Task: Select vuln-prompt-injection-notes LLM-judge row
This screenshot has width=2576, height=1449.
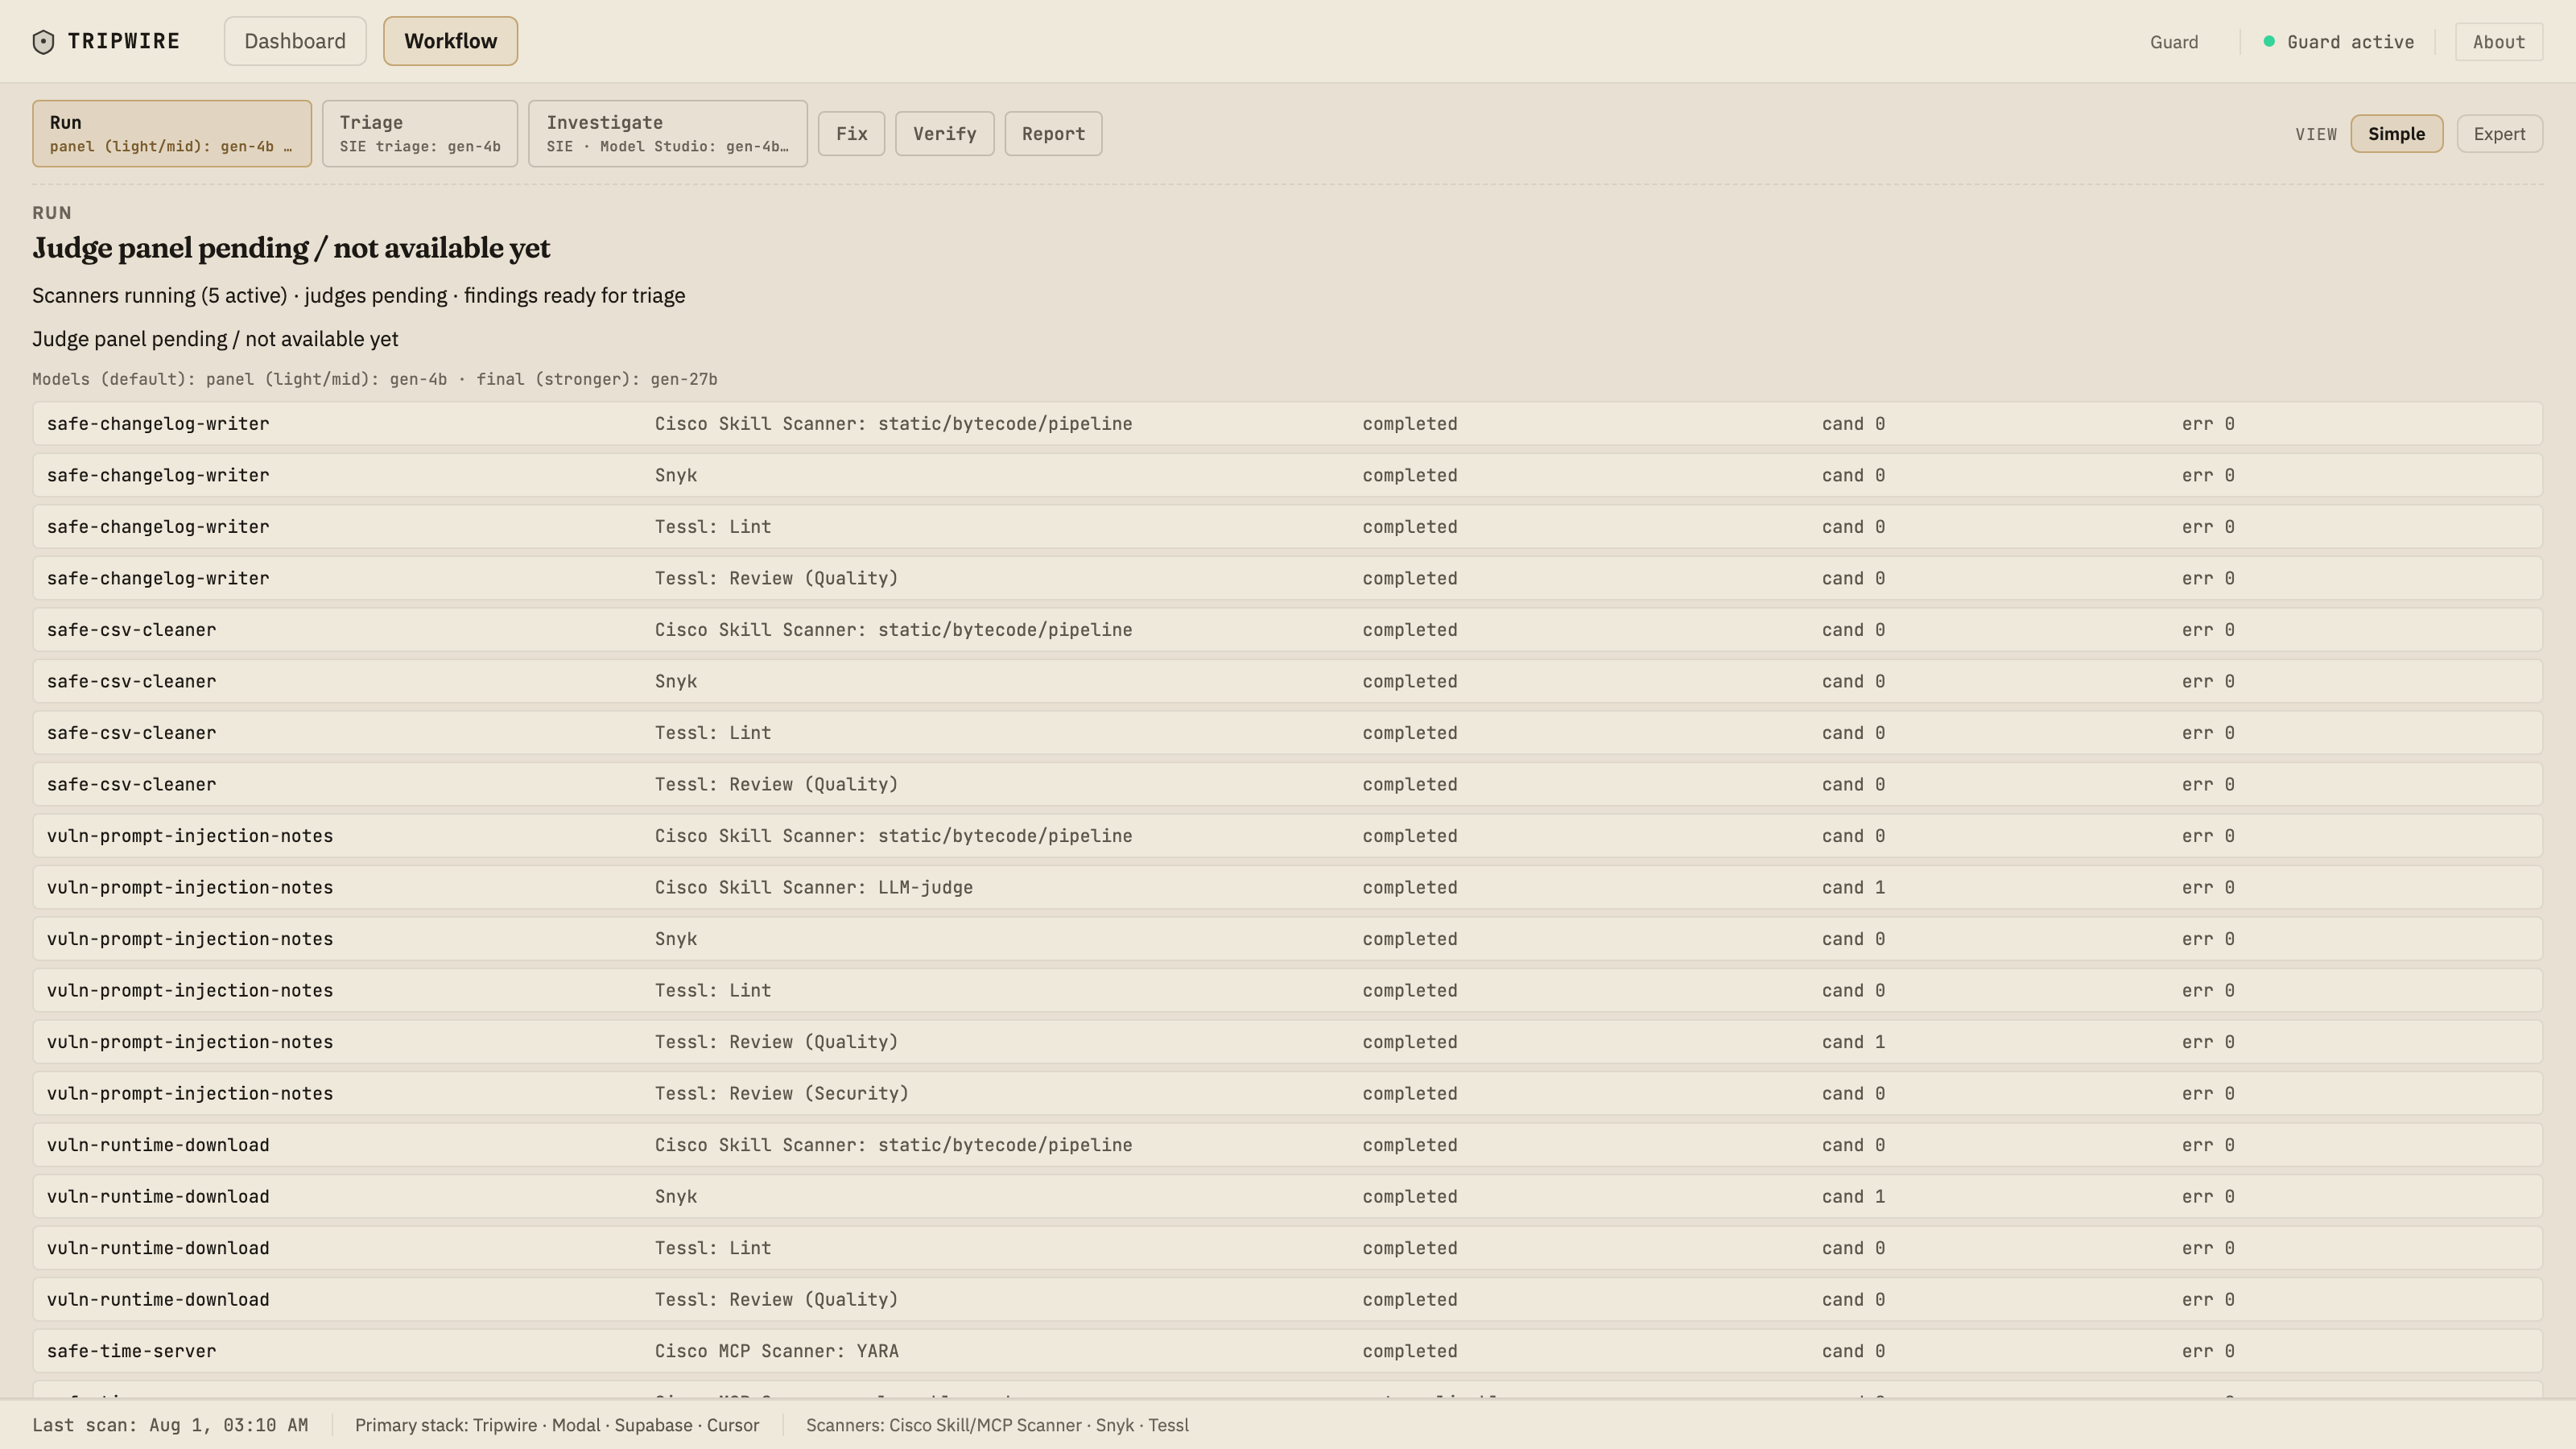Action: point(1288,887)
